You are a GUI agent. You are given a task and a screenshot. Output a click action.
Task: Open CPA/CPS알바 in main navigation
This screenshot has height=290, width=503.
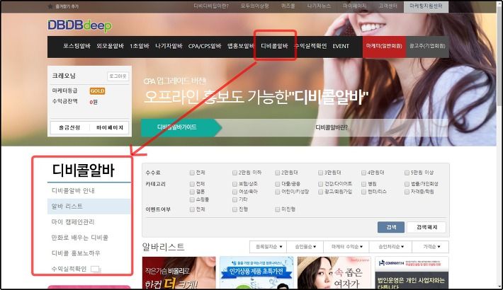pos(205,46)
